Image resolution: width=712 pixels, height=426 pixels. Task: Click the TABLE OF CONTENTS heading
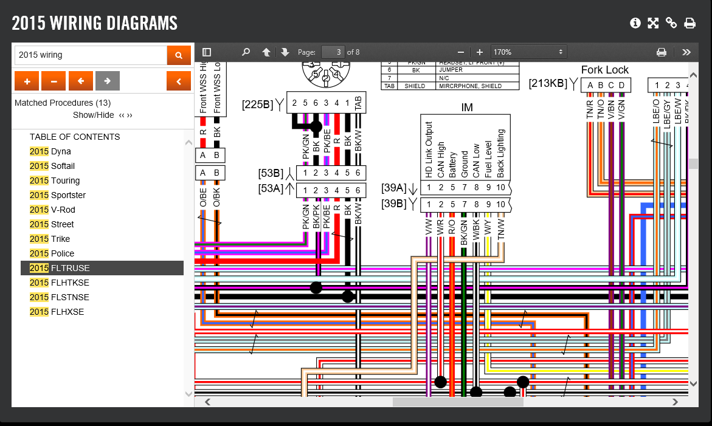pyautogui.click(x=75, y=137)
